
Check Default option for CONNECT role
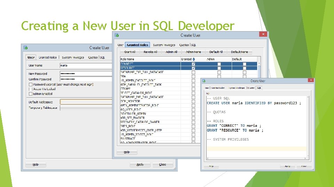(x=244, y=64)
